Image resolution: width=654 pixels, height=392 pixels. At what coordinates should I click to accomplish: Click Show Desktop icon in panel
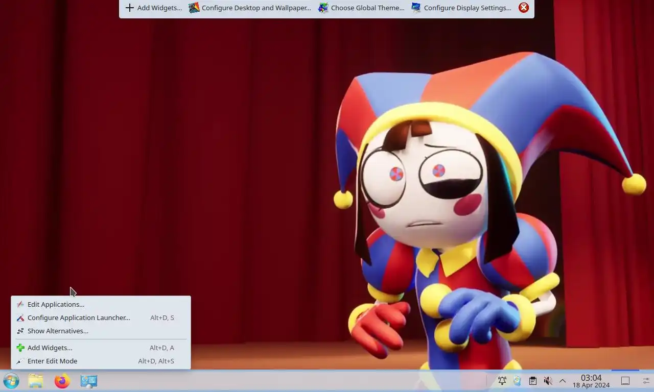click(x=625, y=381)
